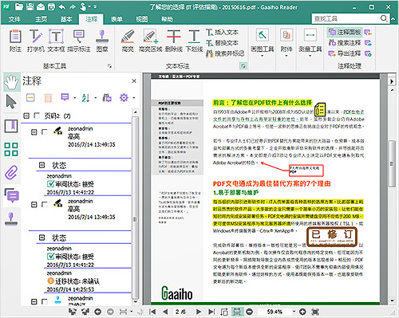The height and width of the screenshot is (318, 399).
Task: Collapse the 页码2 tree node
Action: 26,116
